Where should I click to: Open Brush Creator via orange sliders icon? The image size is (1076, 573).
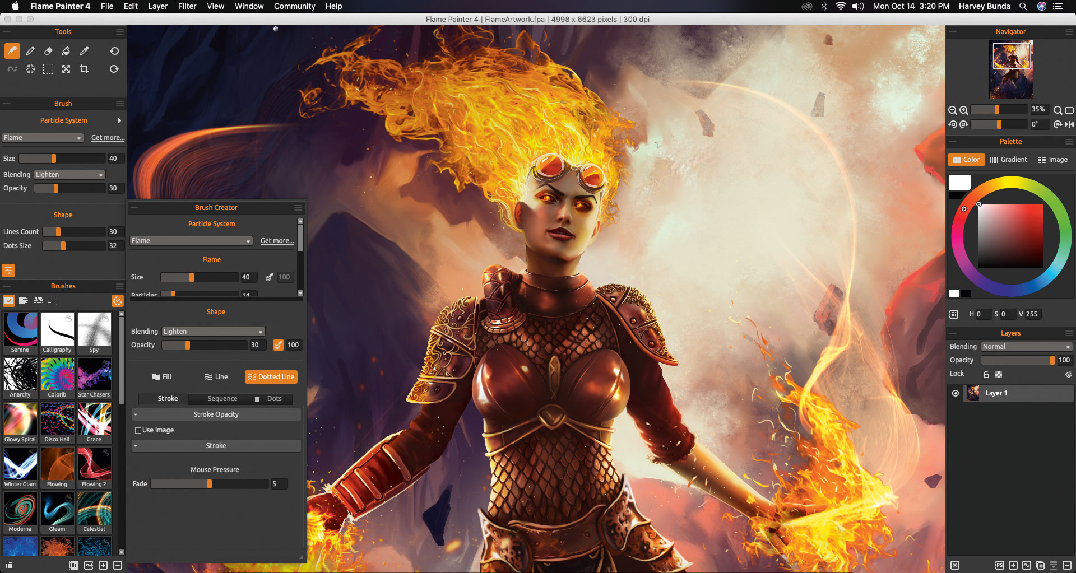(x=8, y=271)
